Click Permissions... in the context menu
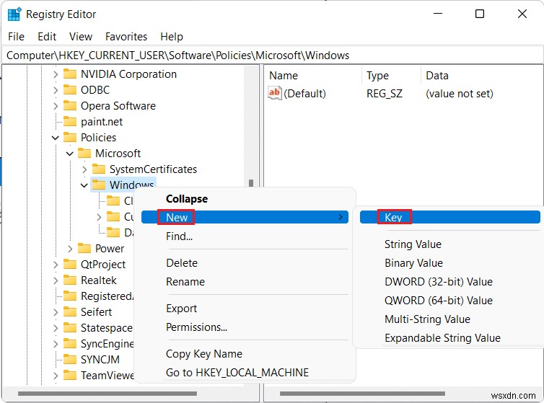 click(x=196, y=327)
